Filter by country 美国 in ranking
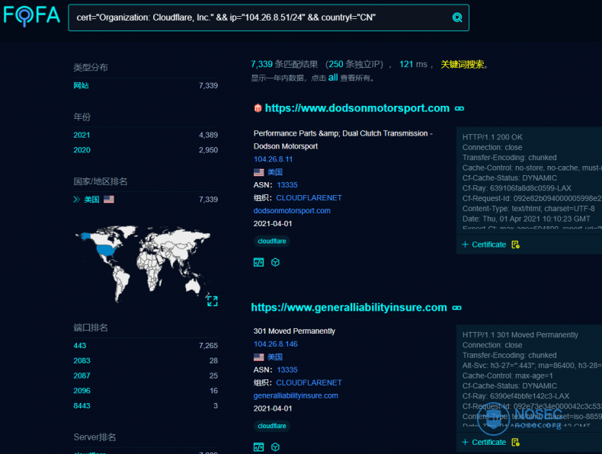Viewport: 602px width, 454px height. point(91,199)
